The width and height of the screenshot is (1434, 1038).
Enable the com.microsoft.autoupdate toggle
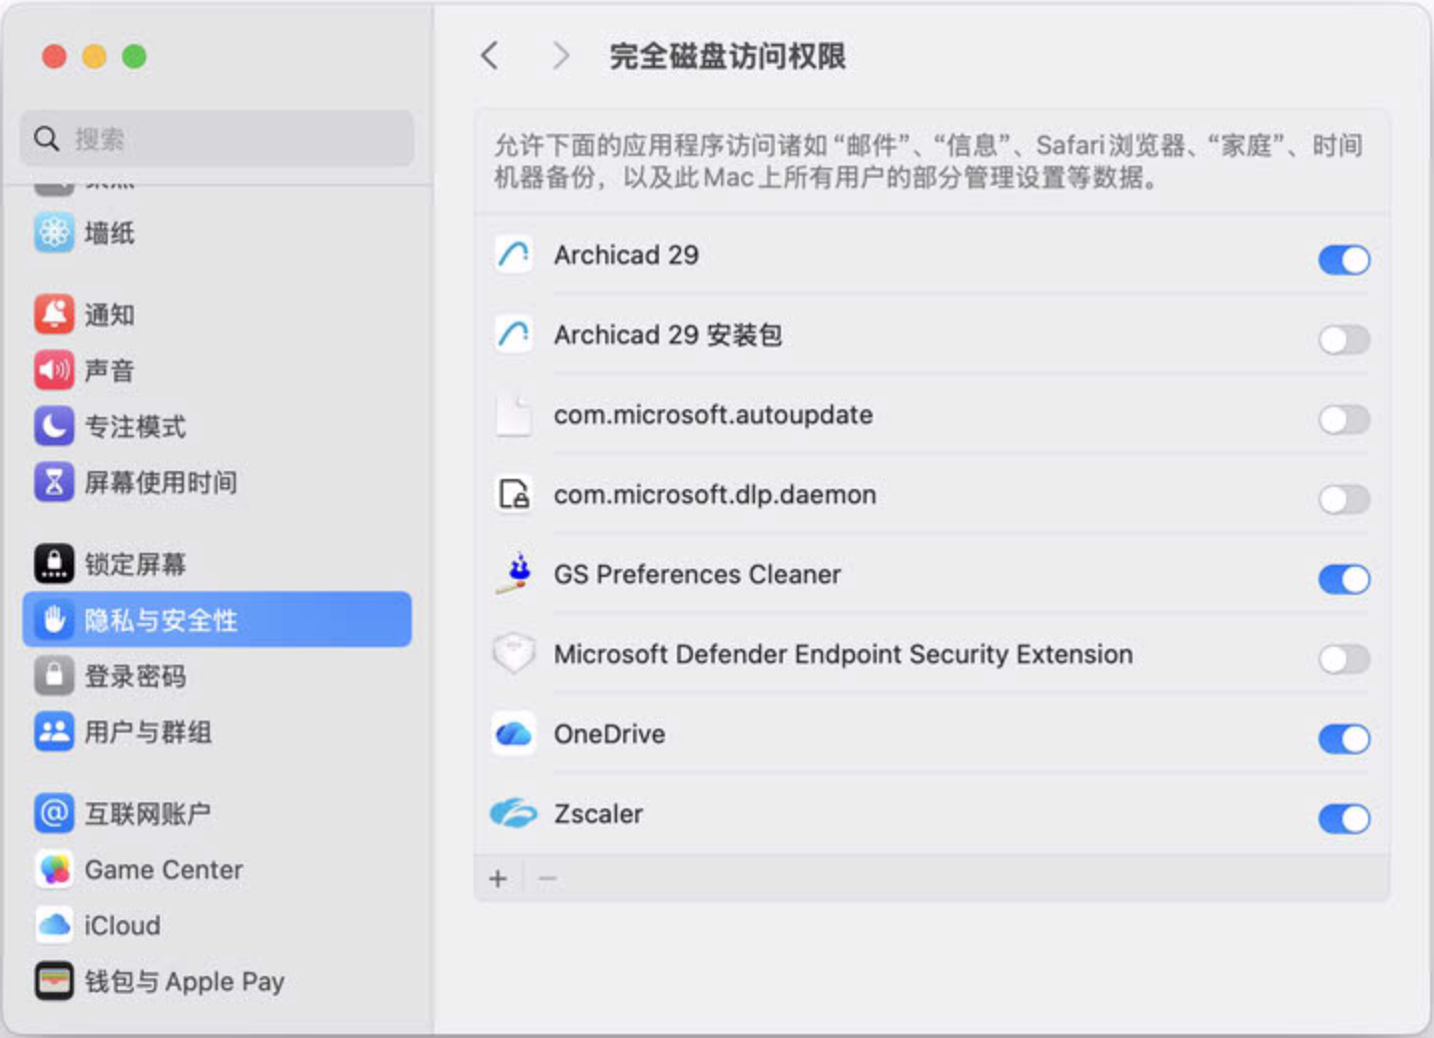pos(1343,419)
